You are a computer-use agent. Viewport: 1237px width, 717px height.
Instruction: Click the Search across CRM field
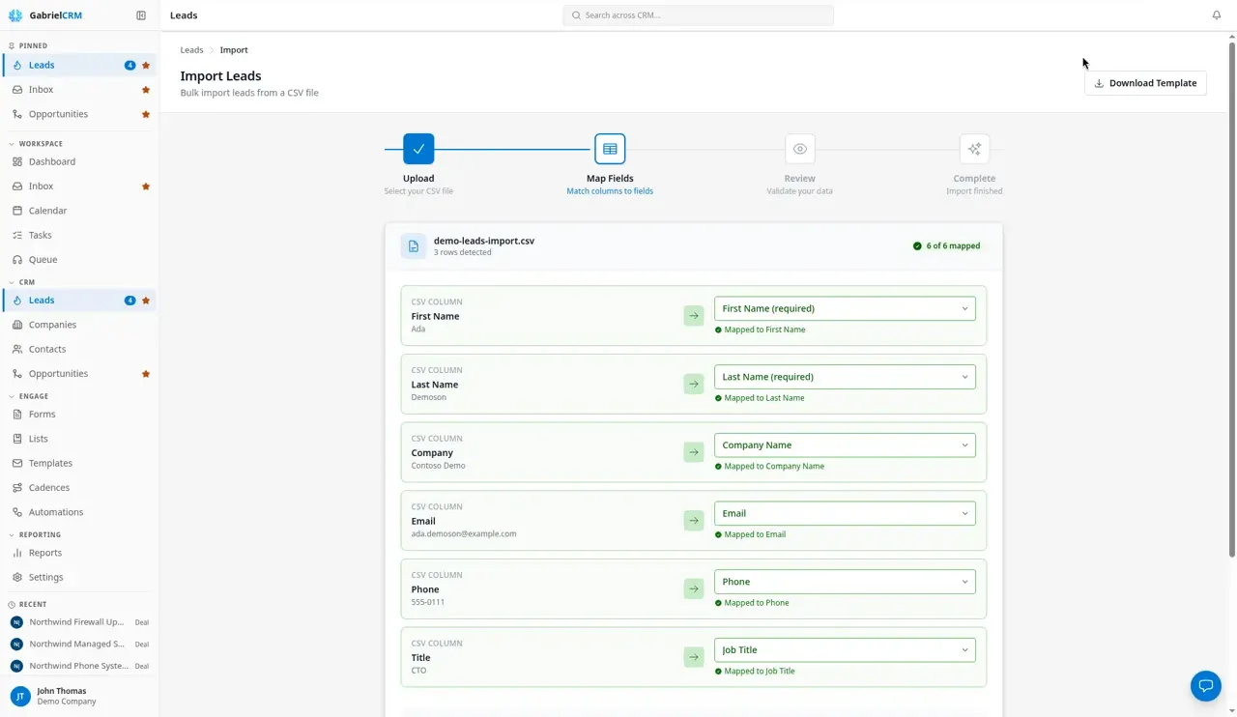pyautogui.click(x=698, y=15)
